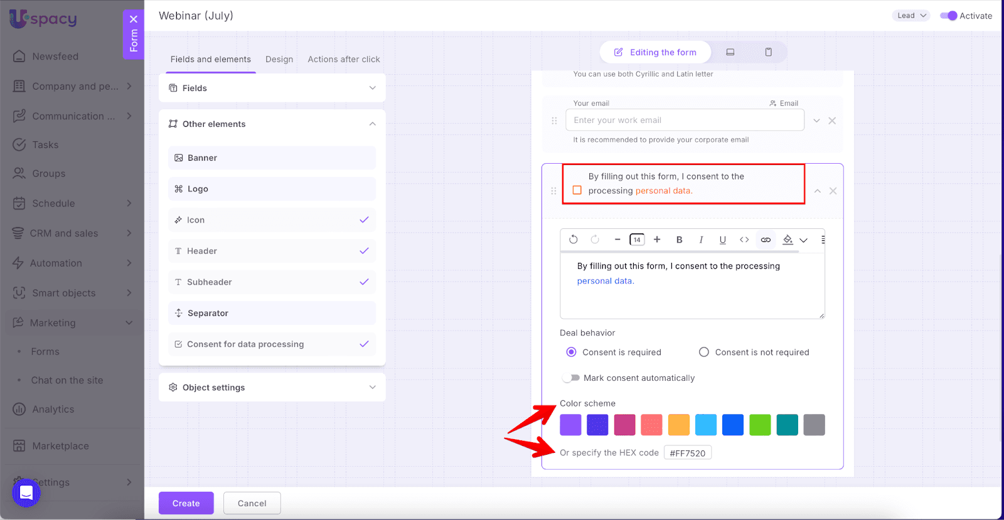Click the undo icon in the text editor
The image size is (1004, 520).
point(573,240)
